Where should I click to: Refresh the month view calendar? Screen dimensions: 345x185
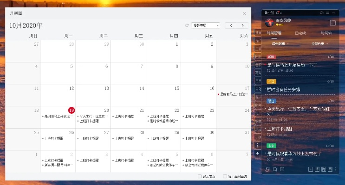pyautogui.click(x=187, y=25)
